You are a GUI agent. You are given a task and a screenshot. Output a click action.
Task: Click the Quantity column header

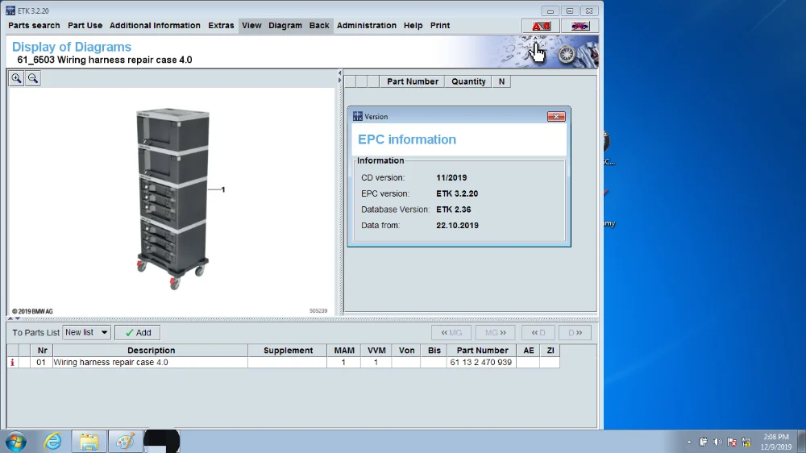468,81
